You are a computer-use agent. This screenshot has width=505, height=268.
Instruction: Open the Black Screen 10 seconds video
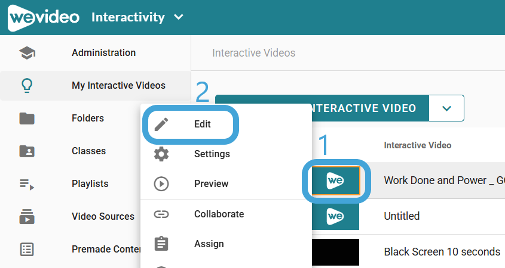[442, 252]
